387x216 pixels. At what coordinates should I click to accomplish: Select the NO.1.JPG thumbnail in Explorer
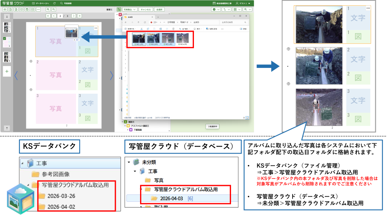click(139, 39)
